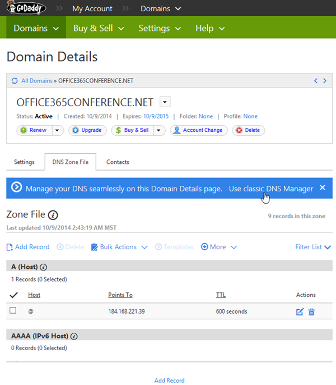Check the @ host record checkbox
Screen dimensions: 336x385
13,311
